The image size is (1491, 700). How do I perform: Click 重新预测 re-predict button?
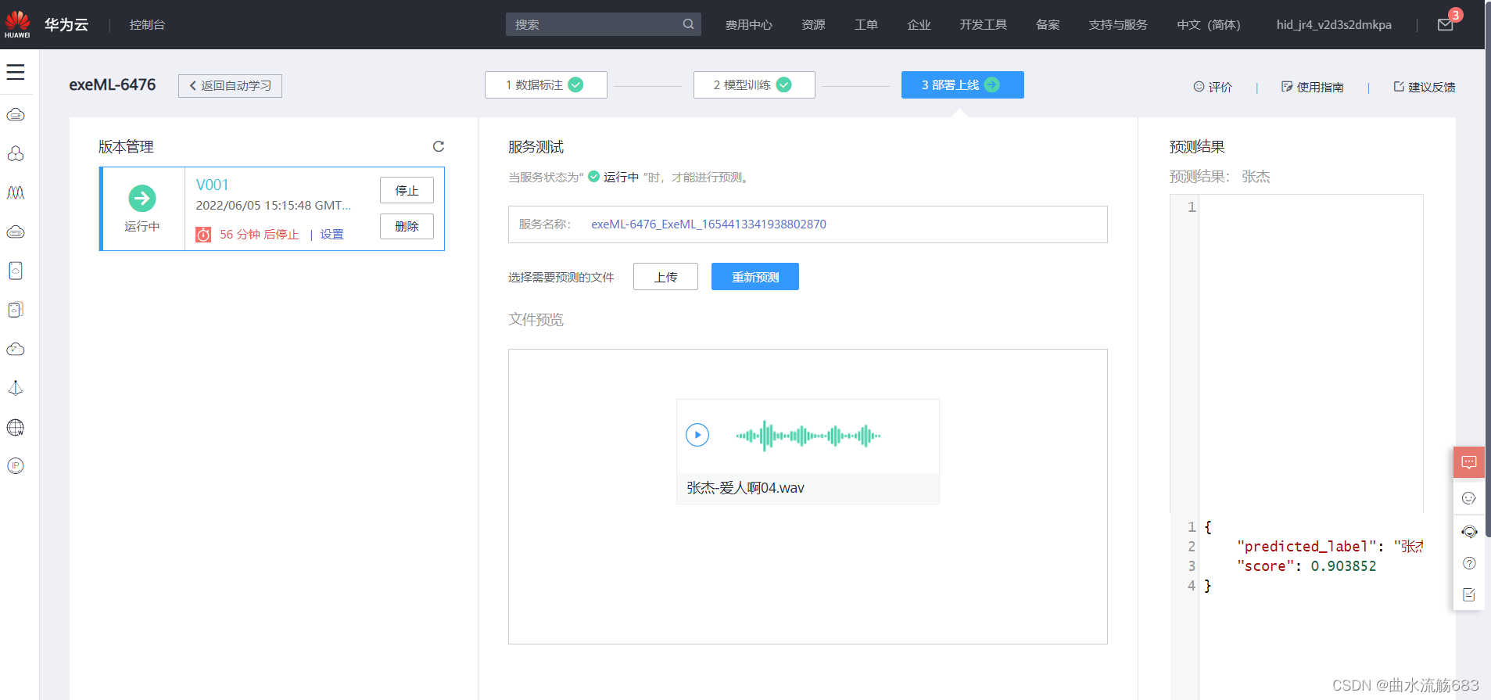755,277
